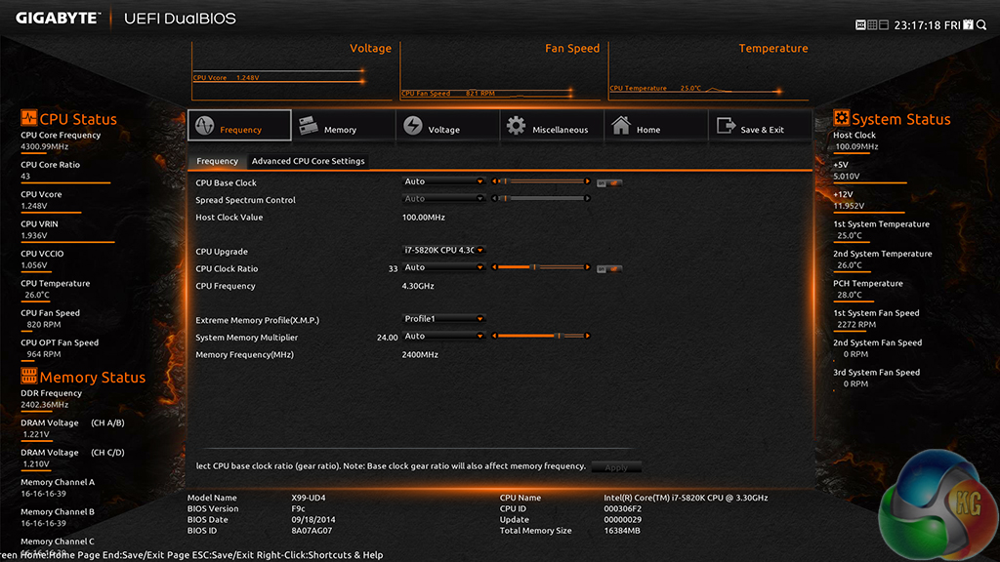
Task: Click the CPU Clock Ratio slider handle
Action: (x=533, y=267)
